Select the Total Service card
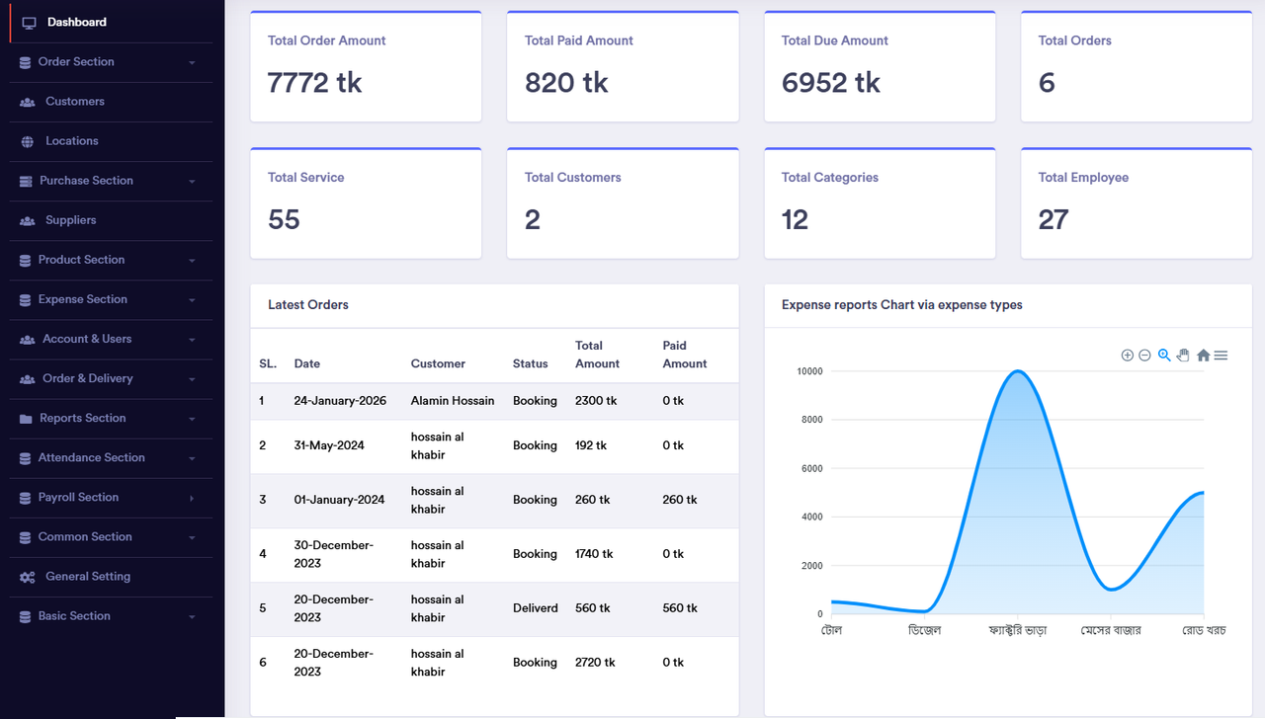 tap(366, 203)
